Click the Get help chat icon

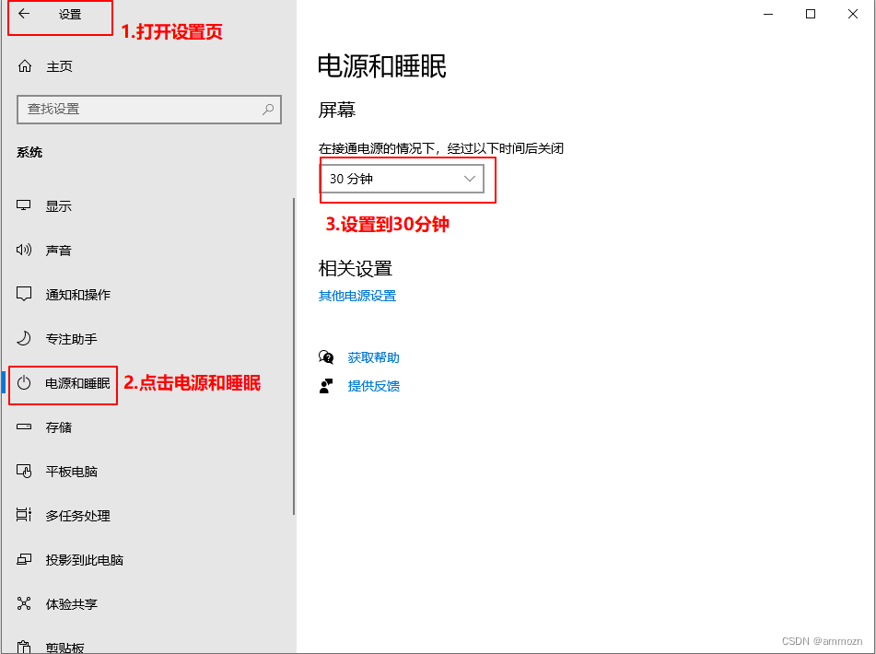326,357
